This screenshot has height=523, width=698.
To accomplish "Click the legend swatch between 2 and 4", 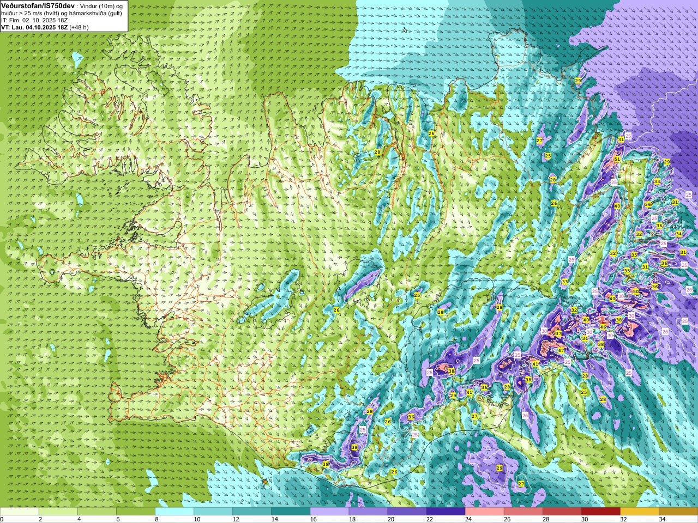I will (58, 512).
